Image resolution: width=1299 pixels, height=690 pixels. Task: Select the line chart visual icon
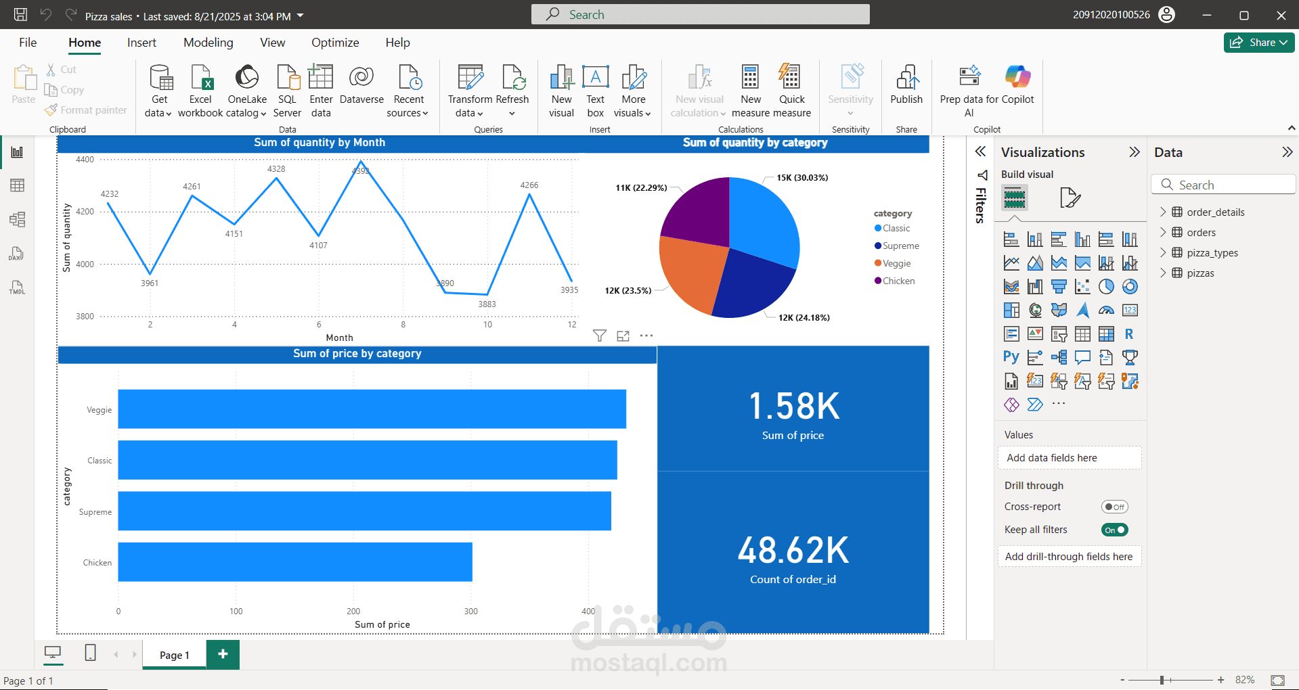coord(1011,263)
